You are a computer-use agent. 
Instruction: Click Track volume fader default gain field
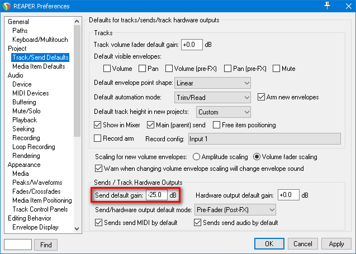(x=192, y=45)
